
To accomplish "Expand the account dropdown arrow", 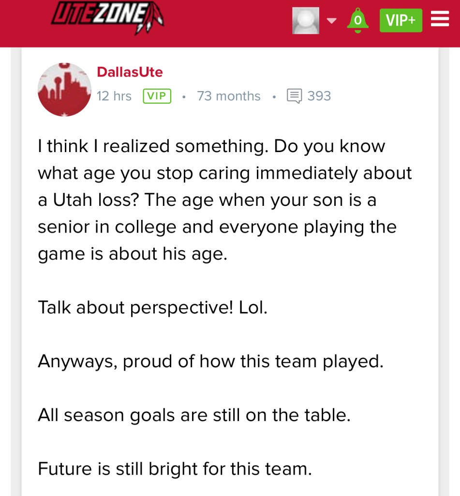I will pyautogui.click(x=331, y=21).
